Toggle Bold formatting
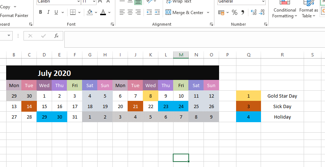 (x=40, y=12)
